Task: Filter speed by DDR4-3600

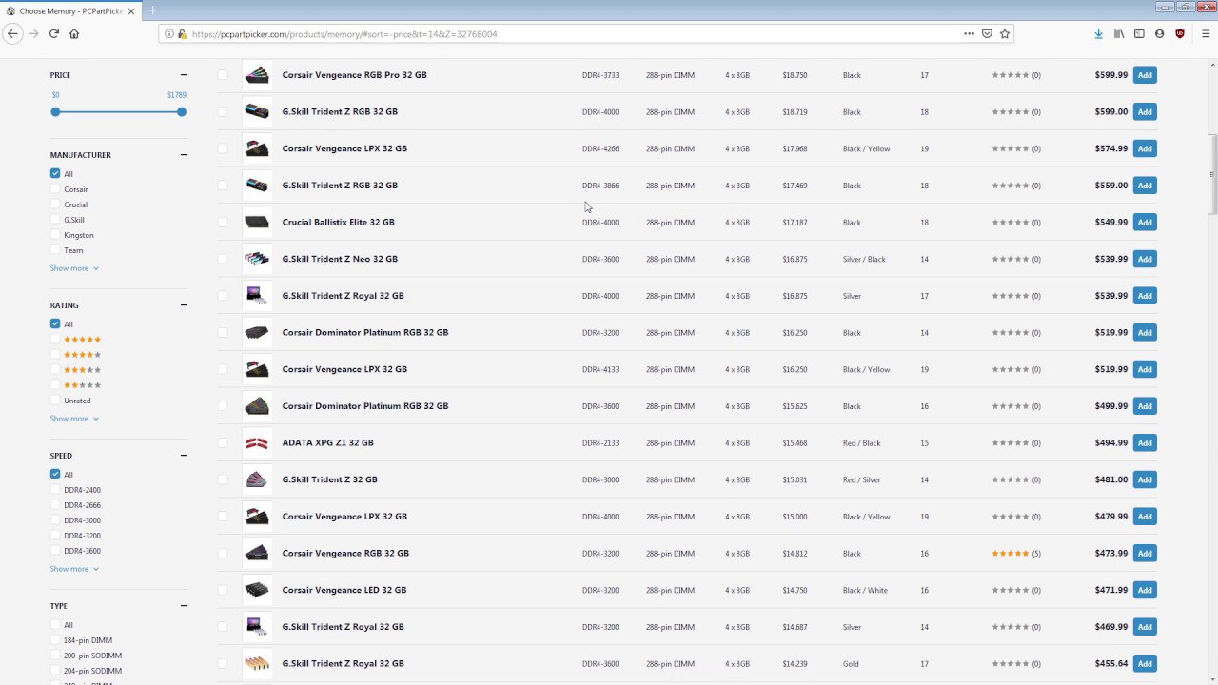Action: click(x=55, y=551)
